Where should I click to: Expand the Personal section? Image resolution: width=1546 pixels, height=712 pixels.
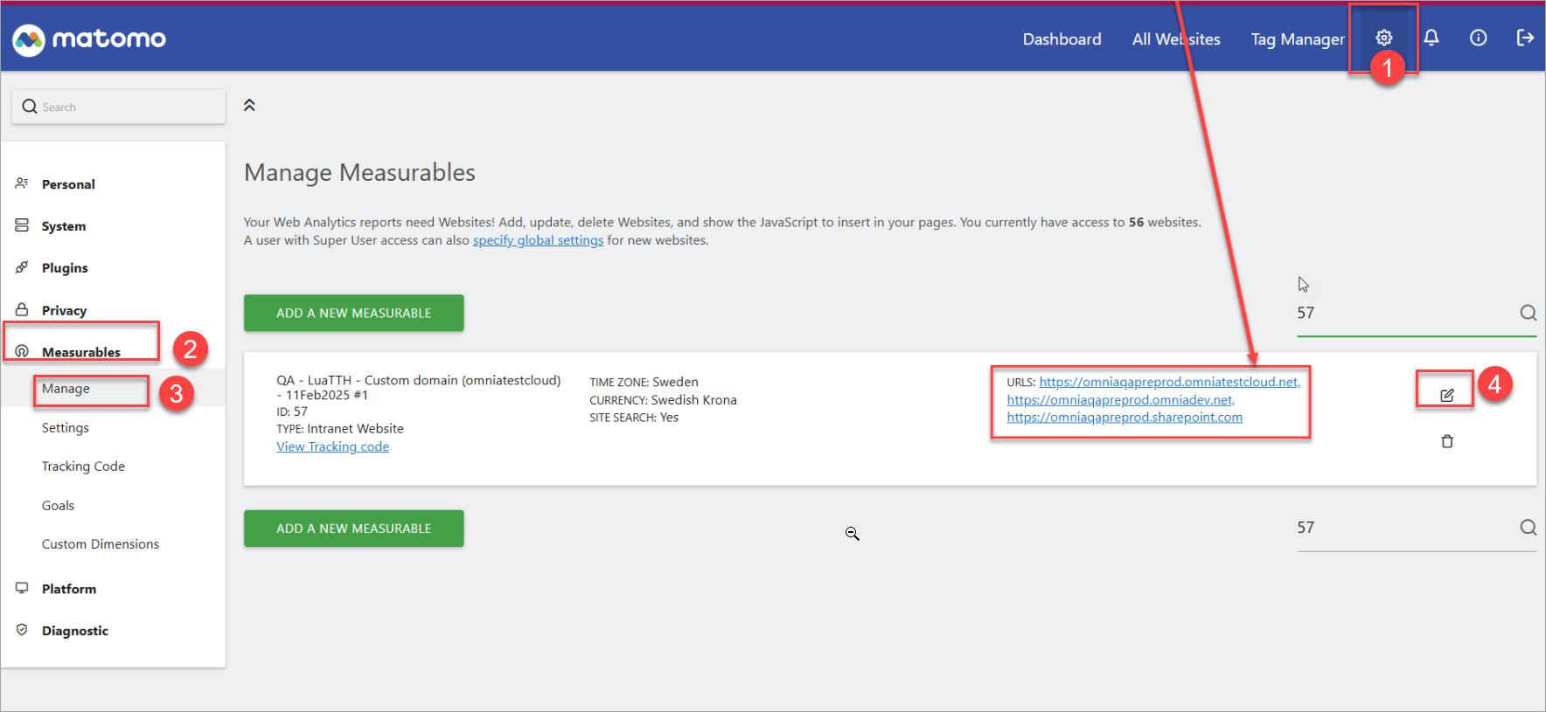coord(68,184)
